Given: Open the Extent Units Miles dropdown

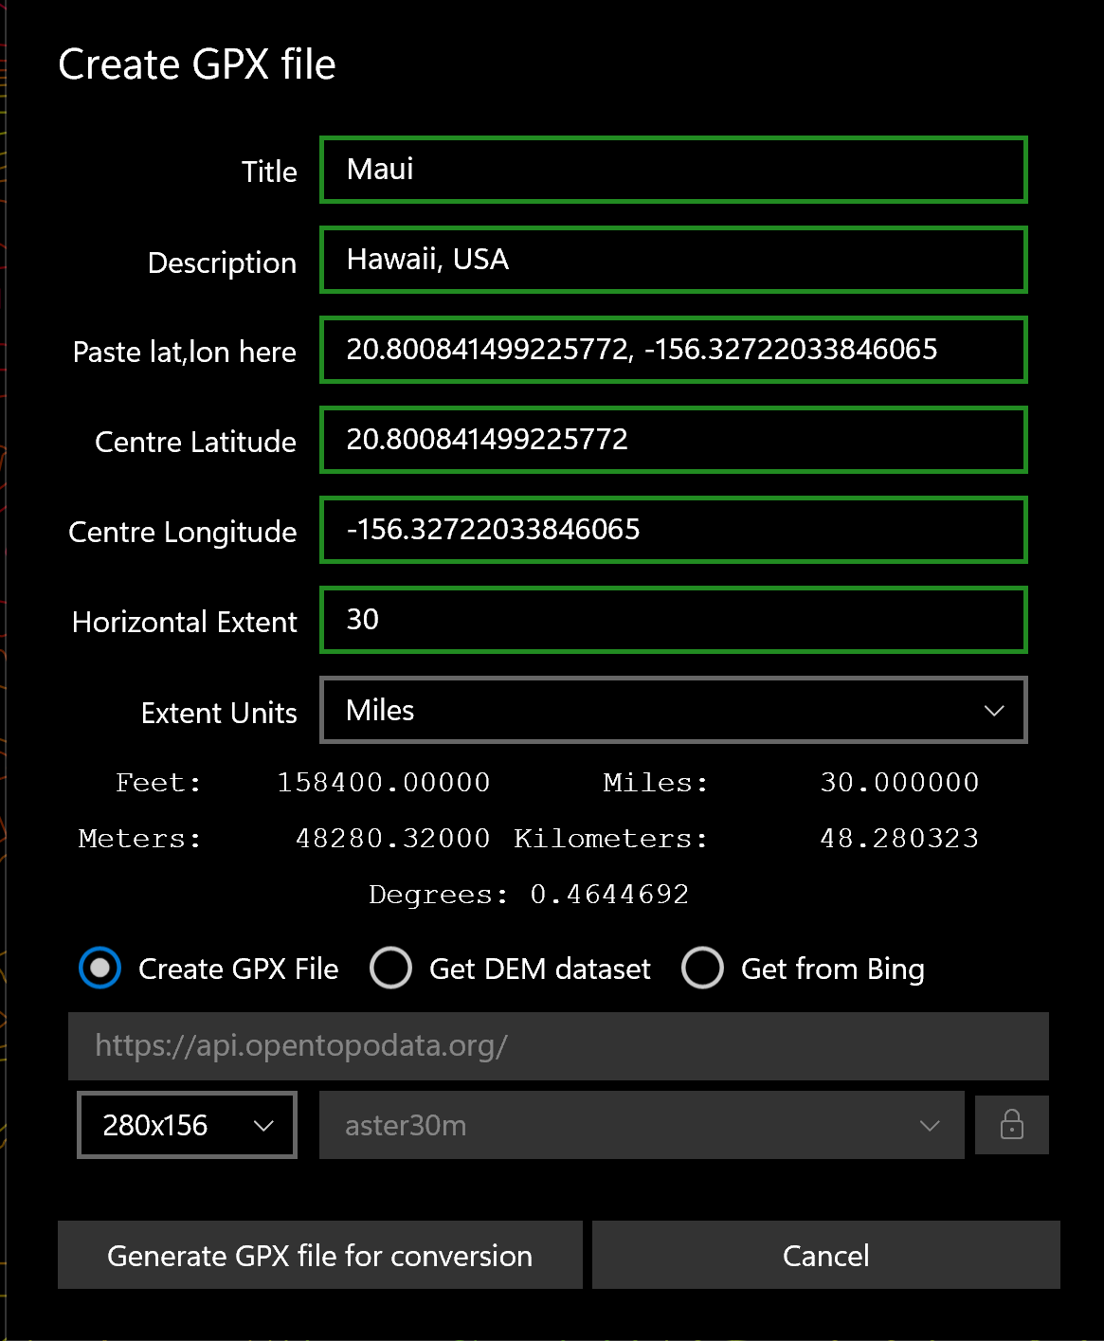Looking at the screenshot, I should (x=674, y=710).
